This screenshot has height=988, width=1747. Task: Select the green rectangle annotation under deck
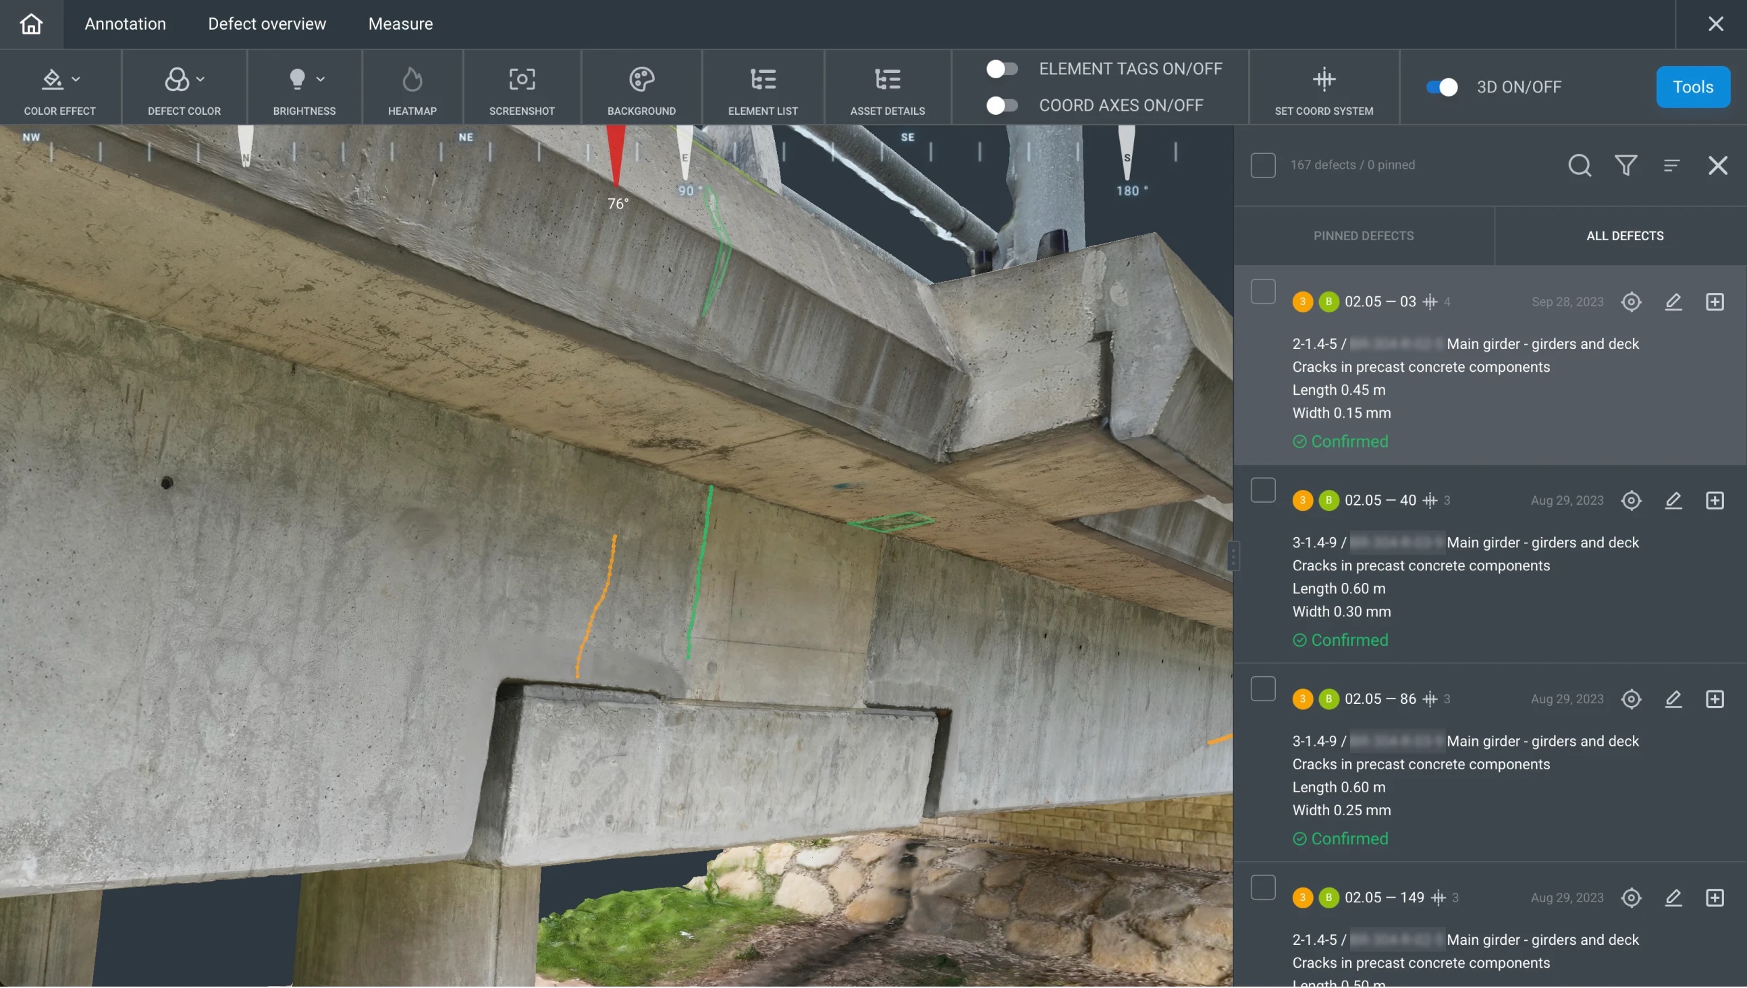[x=890, y=522]
